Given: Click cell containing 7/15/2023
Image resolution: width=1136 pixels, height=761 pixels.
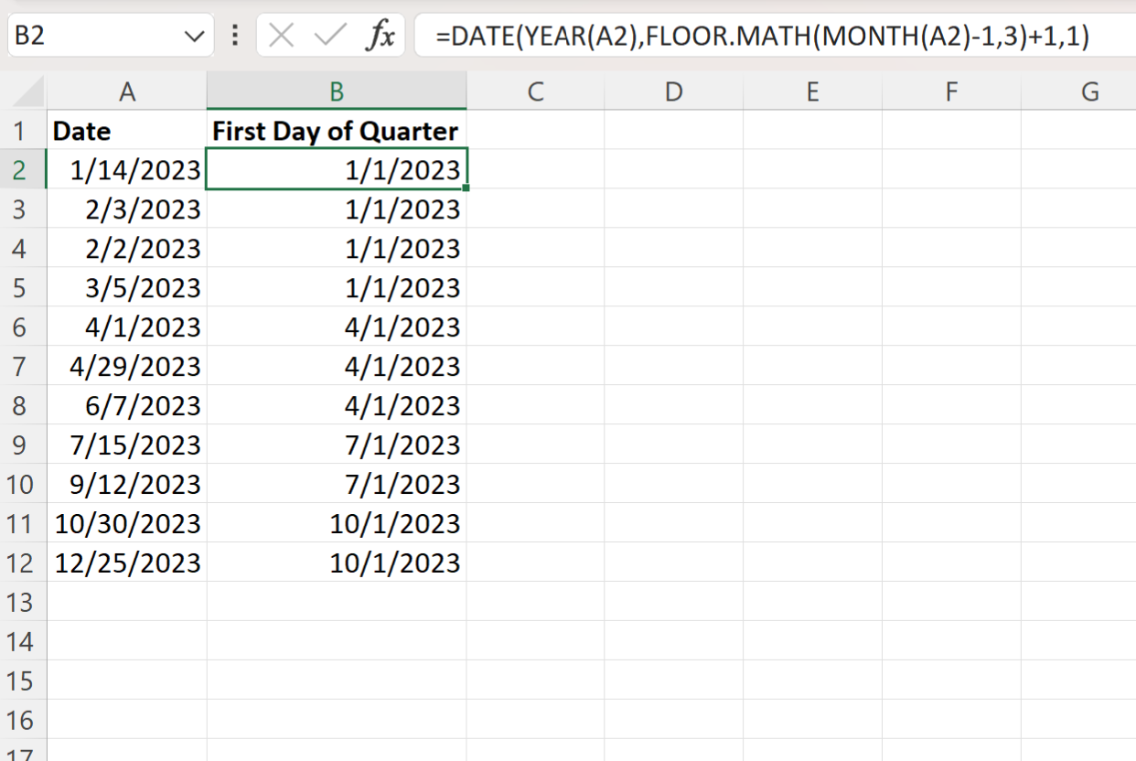Looking at the screenshot, I should 127,445.
